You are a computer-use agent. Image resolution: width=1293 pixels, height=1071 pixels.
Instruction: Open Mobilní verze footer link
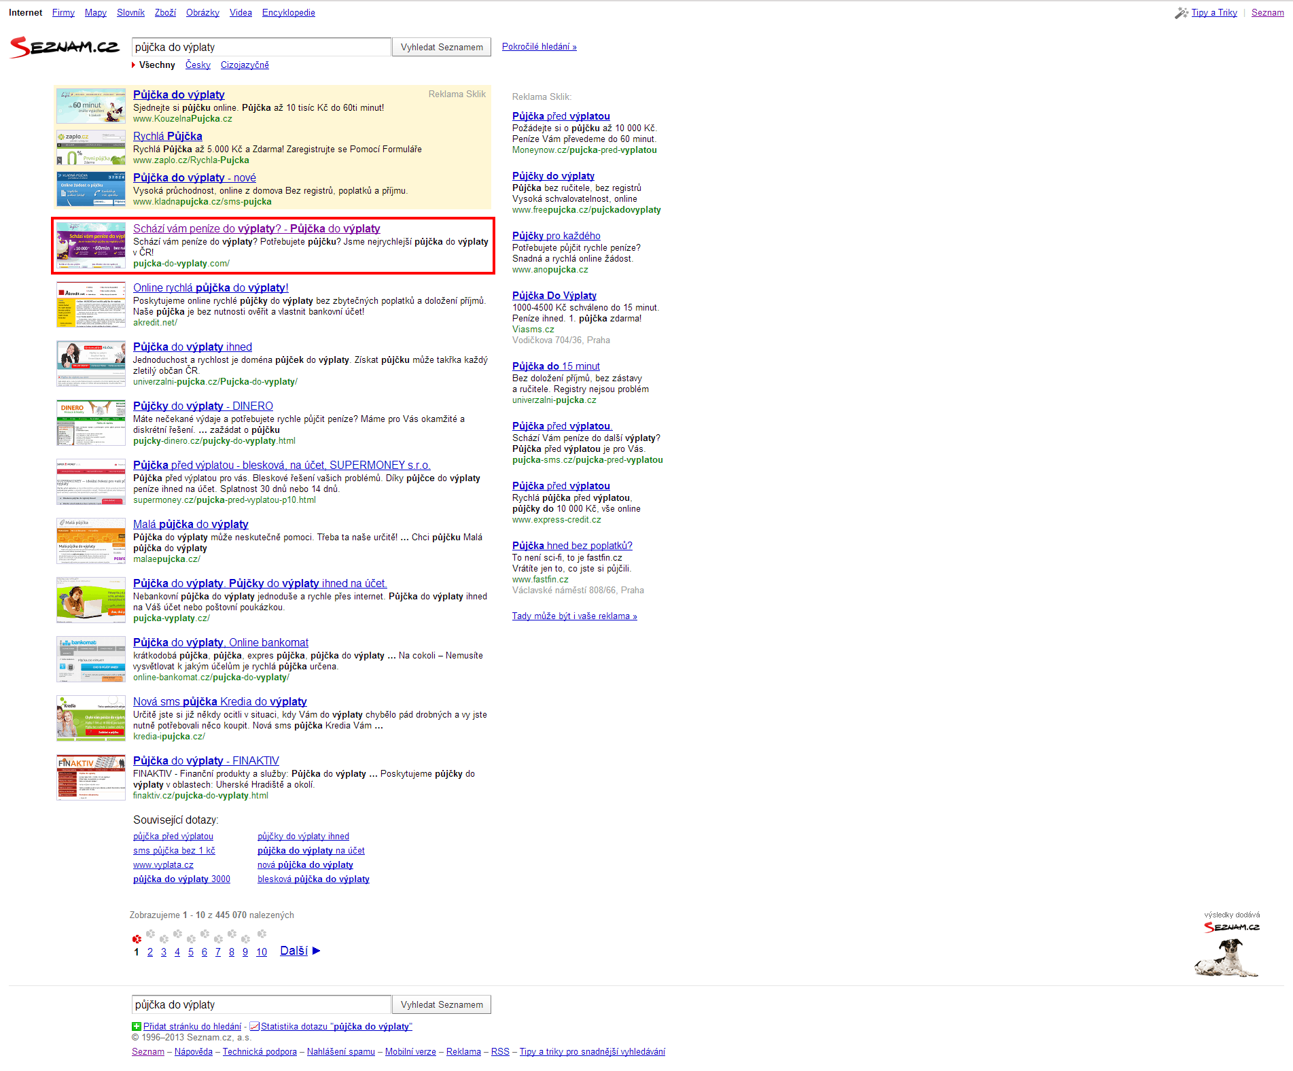click(x=410, y=1052)
